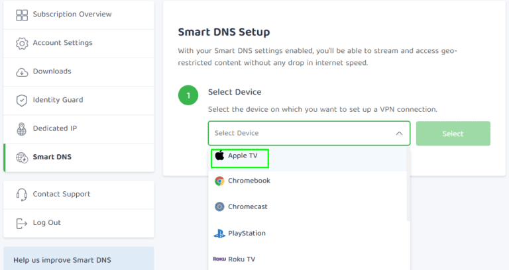Open the Select Device dropdown field
The image size is (509, 270).
[x=302, y=133]
